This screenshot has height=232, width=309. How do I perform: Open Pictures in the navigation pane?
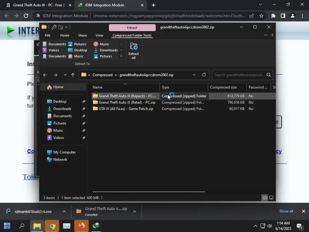coord(59,123)
